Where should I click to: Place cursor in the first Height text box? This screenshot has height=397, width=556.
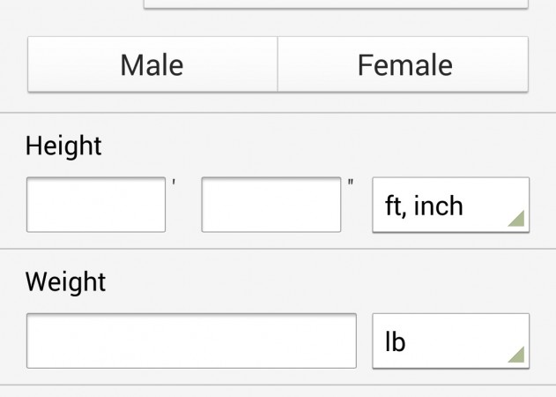point(96,205)
